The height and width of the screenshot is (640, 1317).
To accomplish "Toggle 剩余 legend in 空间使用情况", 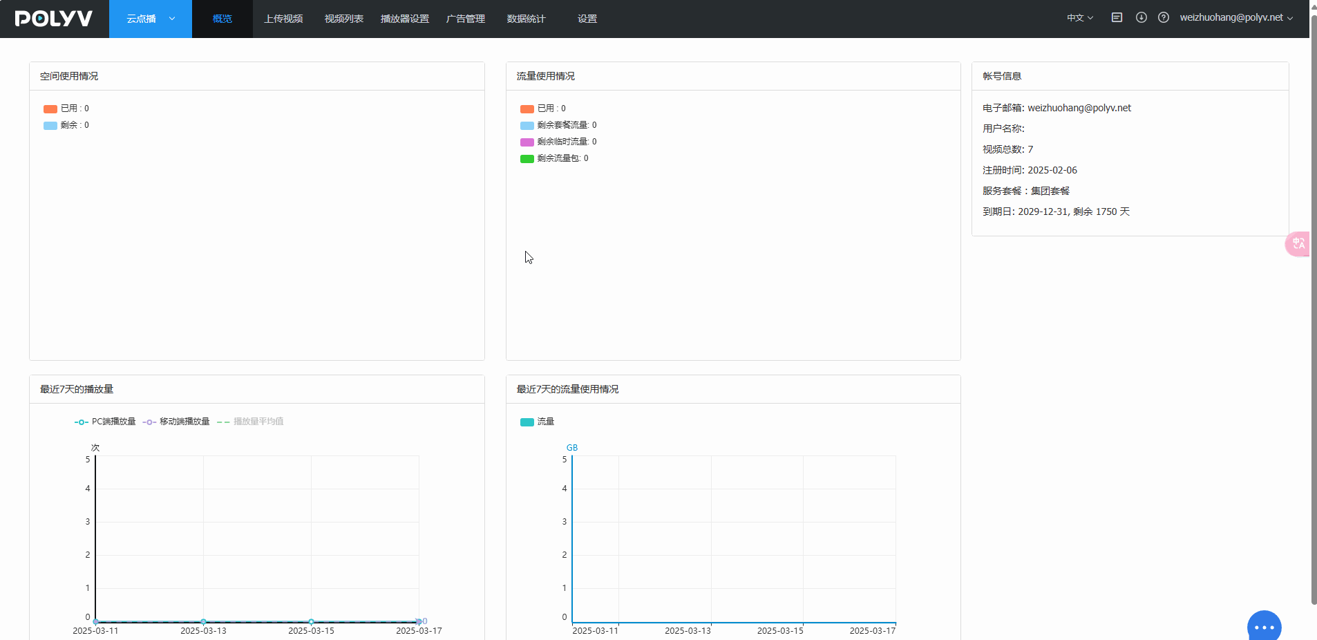I will coord(66,125).
